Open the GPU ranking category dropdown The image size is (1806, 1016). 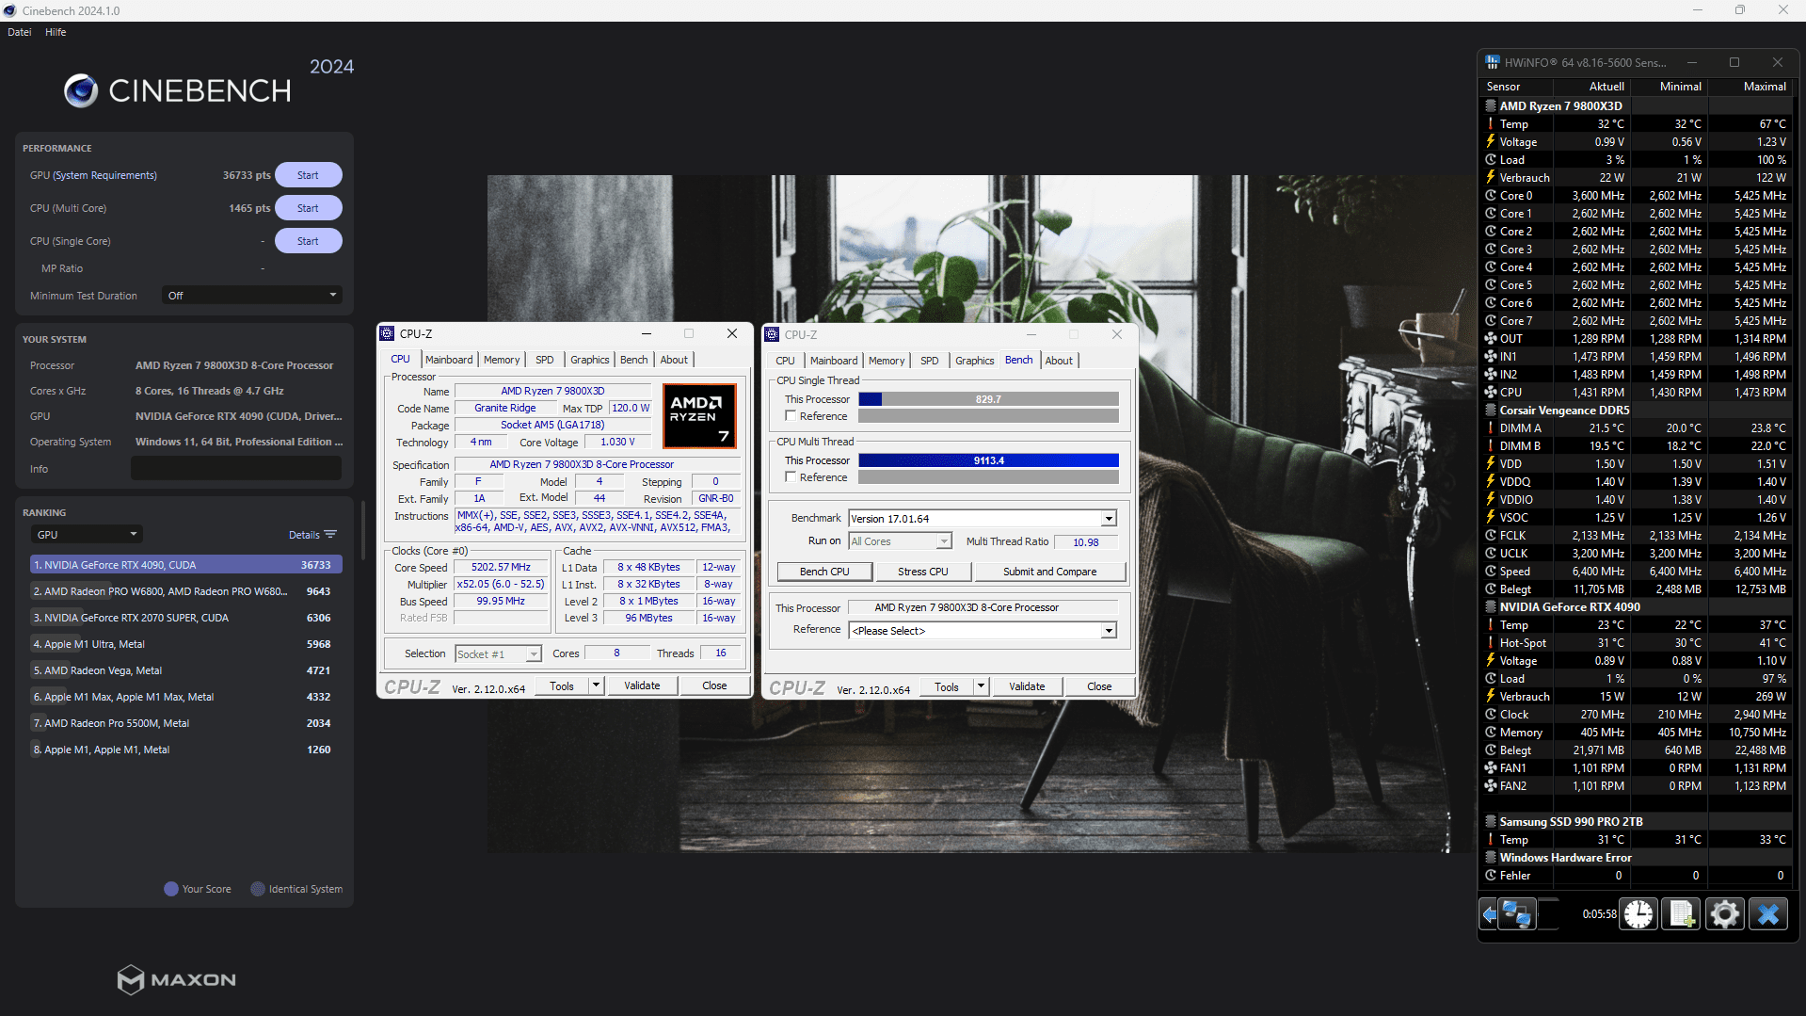click(87, 534)
